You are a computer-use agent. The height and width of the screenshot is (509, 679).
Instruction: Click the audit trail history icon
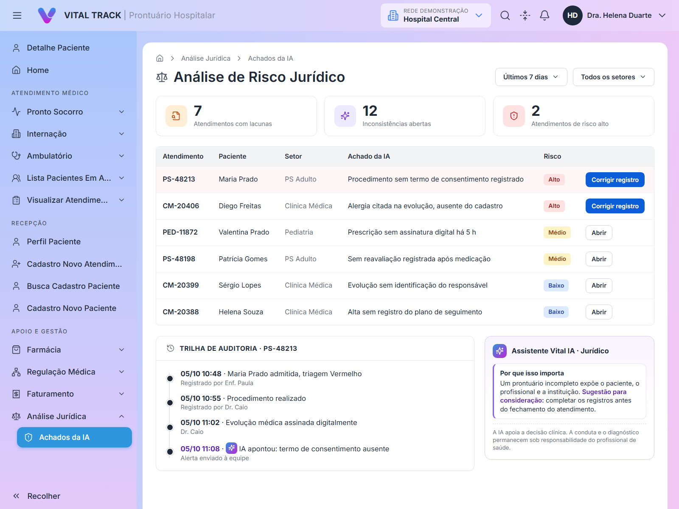tap(171, 348)
